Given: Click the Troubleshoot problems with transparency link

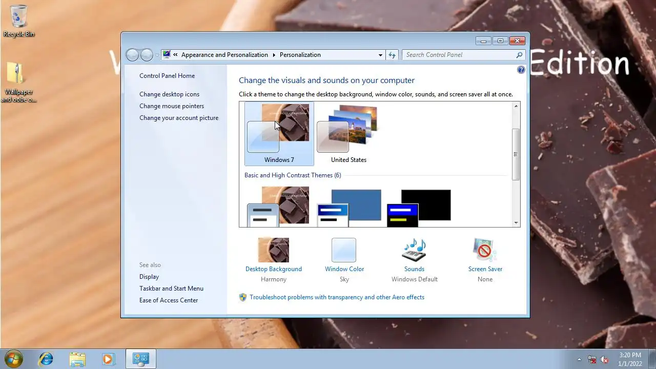Looking at the screenshot, I should click(x=337, y=297).
